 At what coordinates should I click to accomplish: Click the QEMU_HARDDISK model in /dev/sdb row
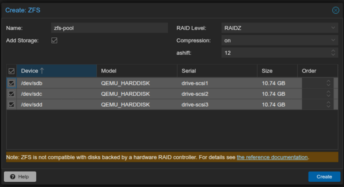(x=126, y=83)
